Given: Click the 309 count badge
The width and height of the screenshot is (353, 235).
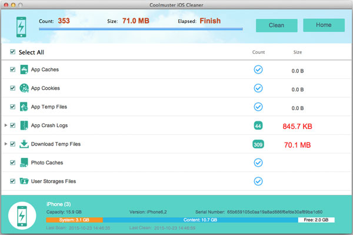Looking at the screenshot, I should pos(258,144).
